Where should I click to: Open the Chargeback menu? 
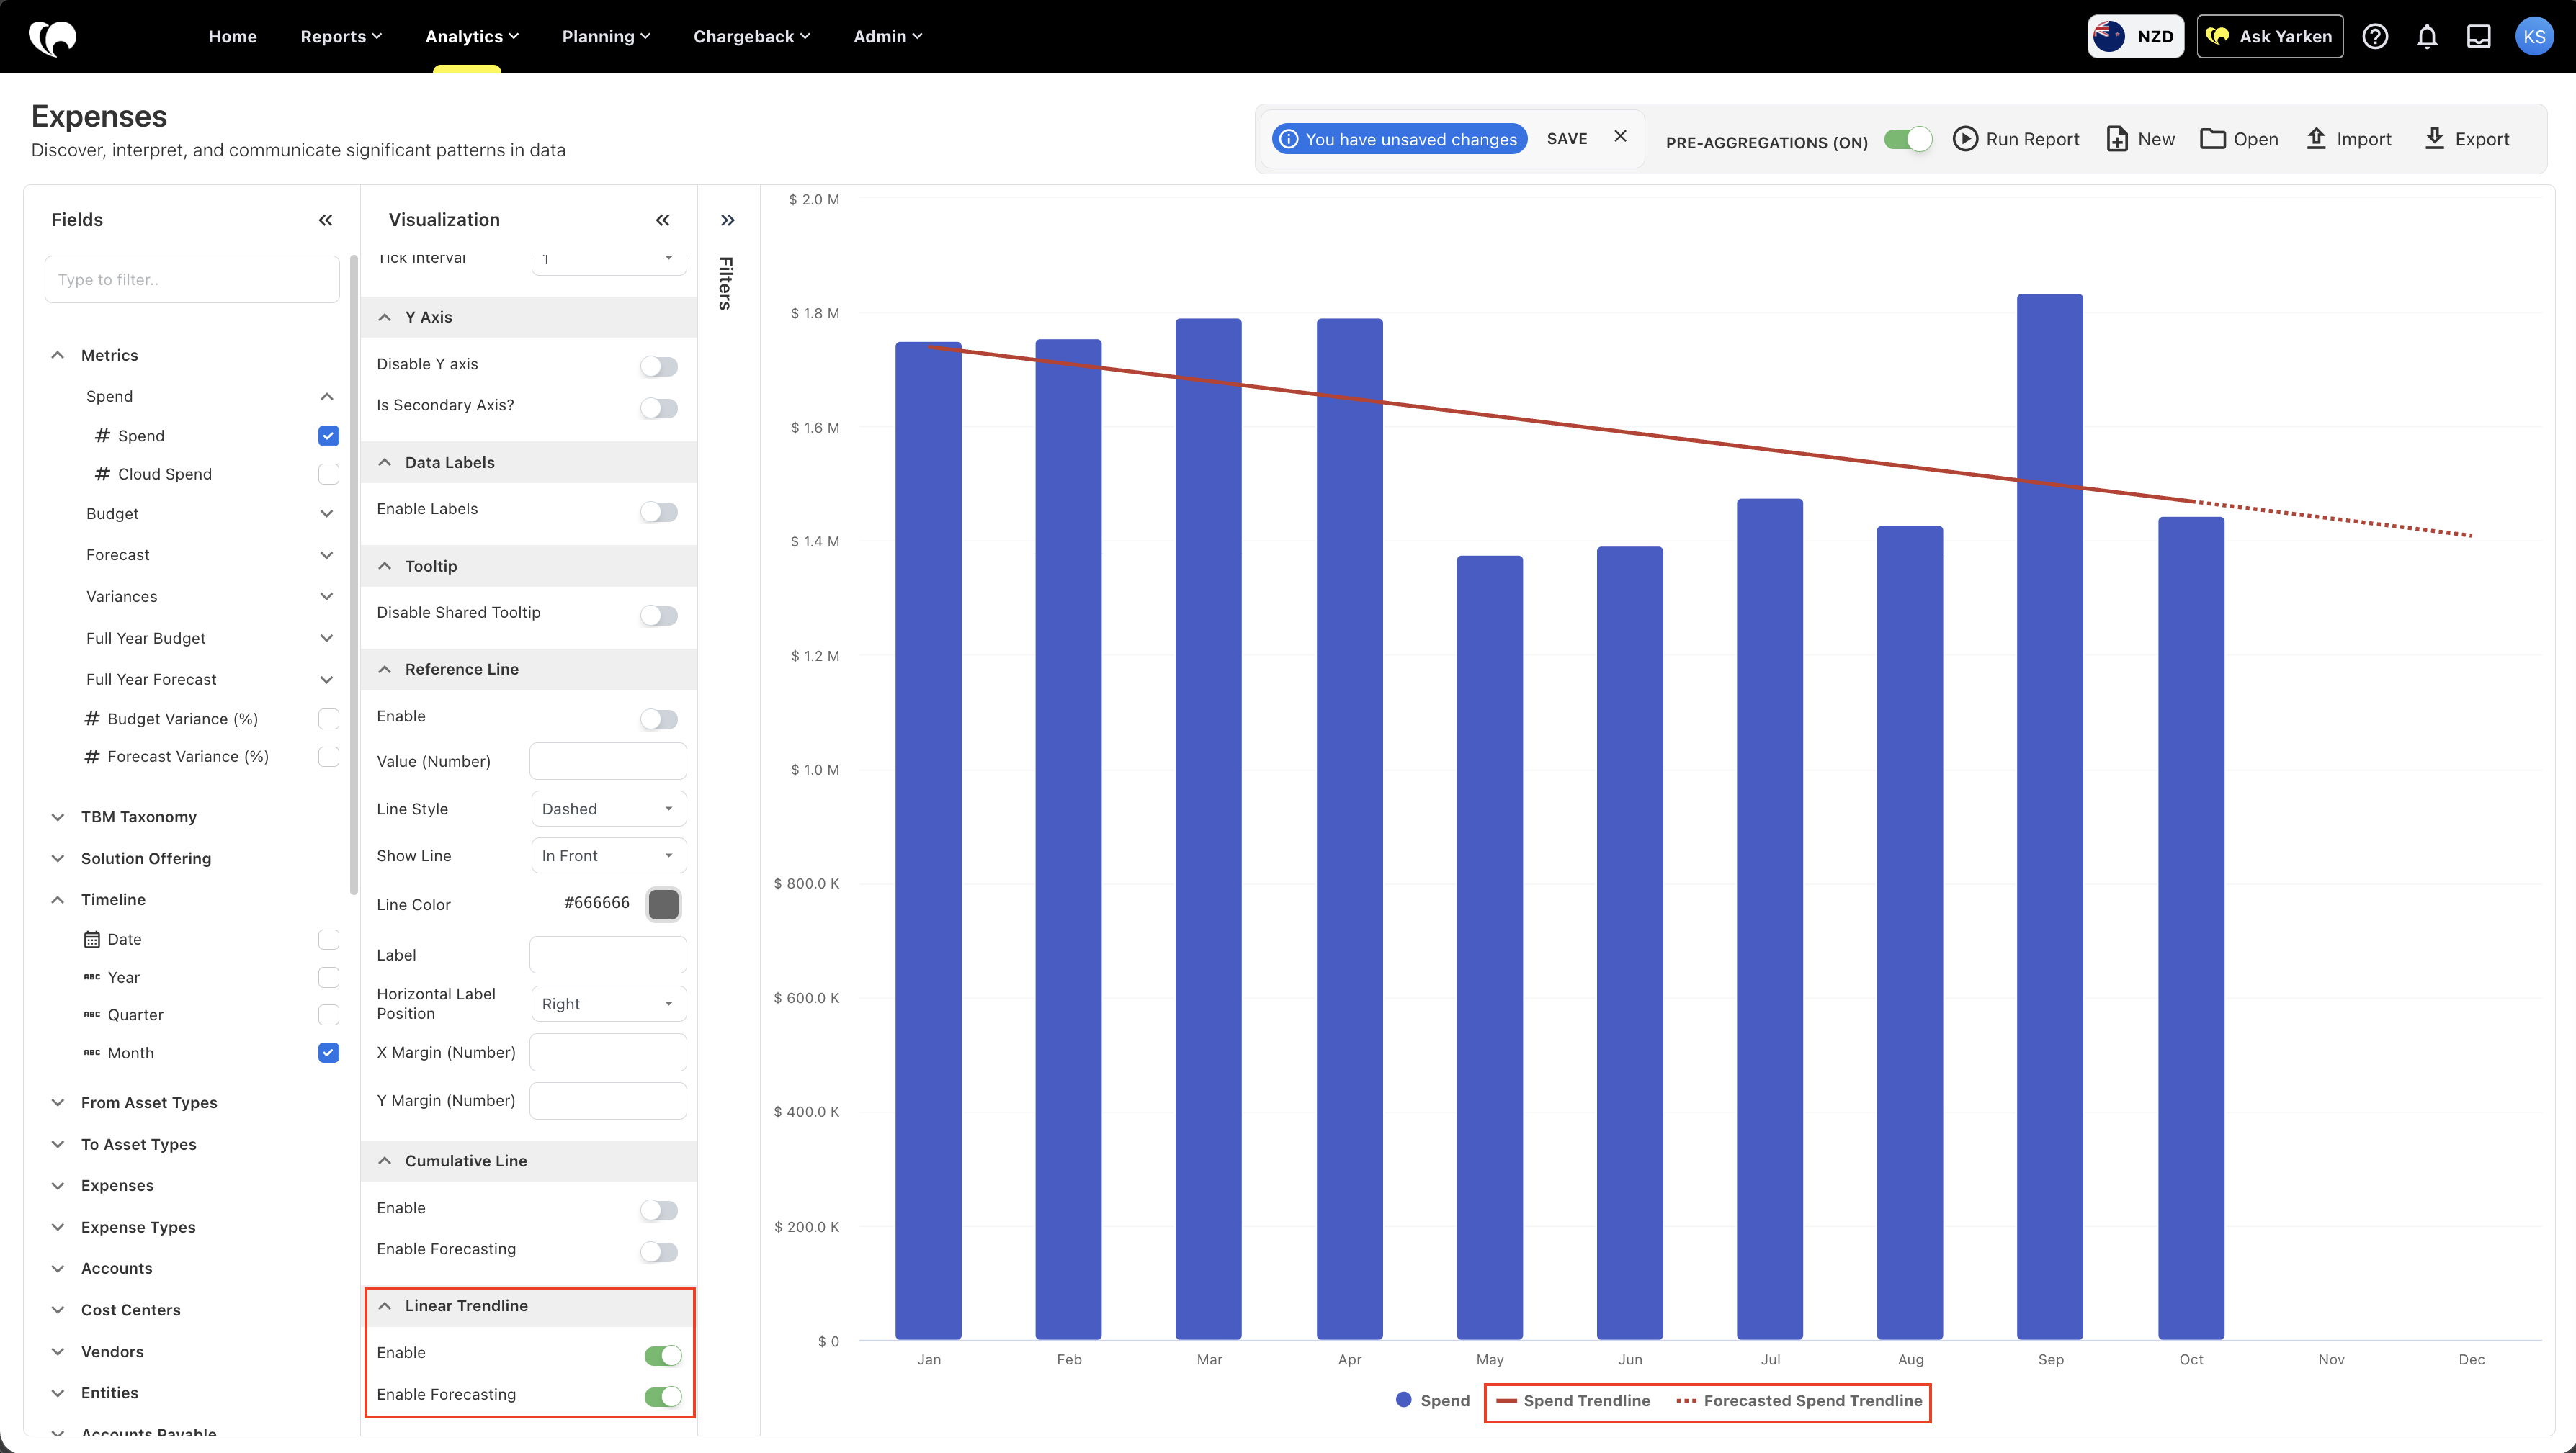coord(751,36)
